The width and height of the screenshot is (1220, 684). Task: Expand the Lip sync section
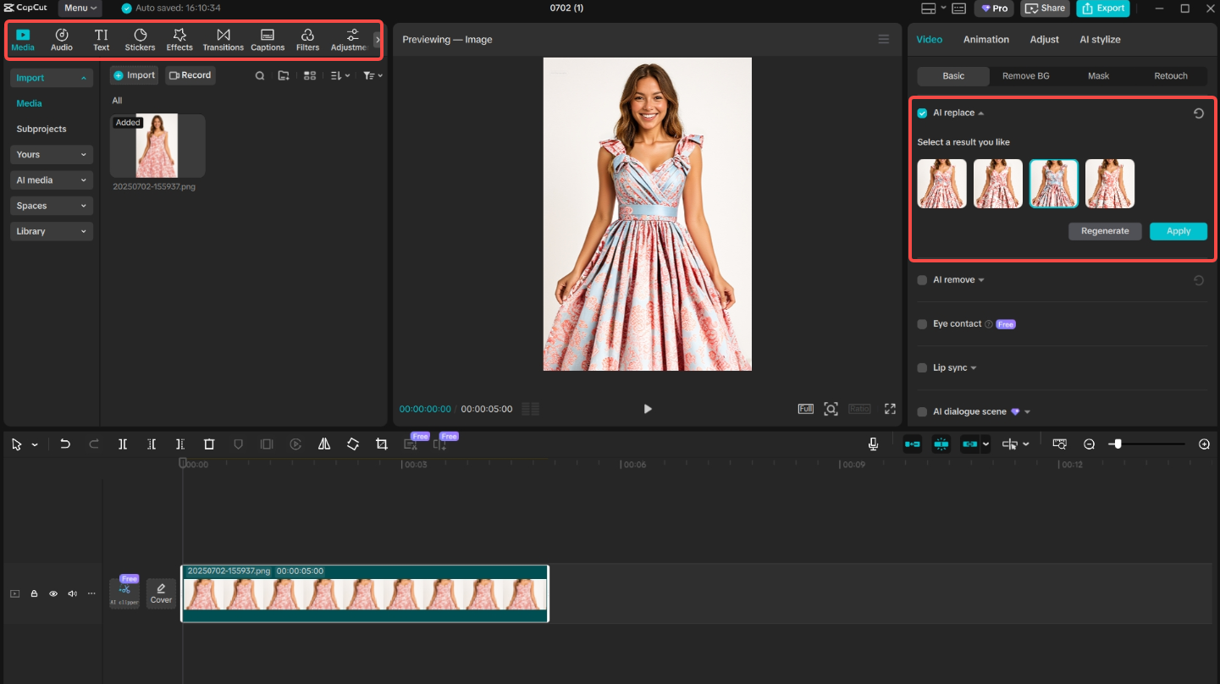973,367
